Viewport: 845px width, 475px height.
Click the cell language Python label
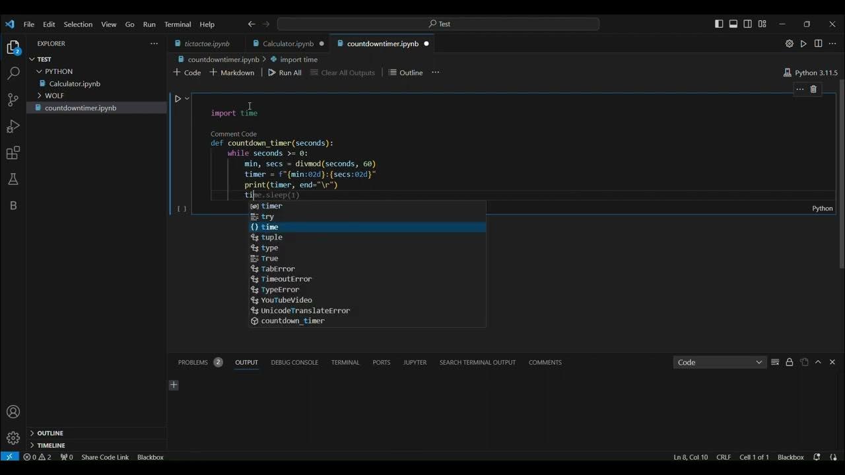(822, 208)
